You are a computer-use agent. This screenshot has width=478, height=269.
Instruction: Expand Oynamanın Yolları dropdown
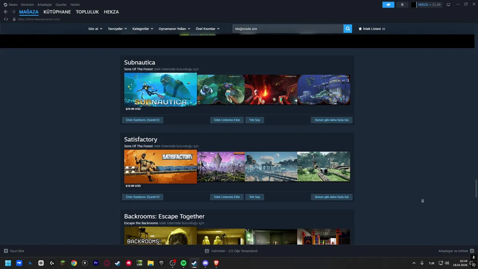click(x=174, y=29)
